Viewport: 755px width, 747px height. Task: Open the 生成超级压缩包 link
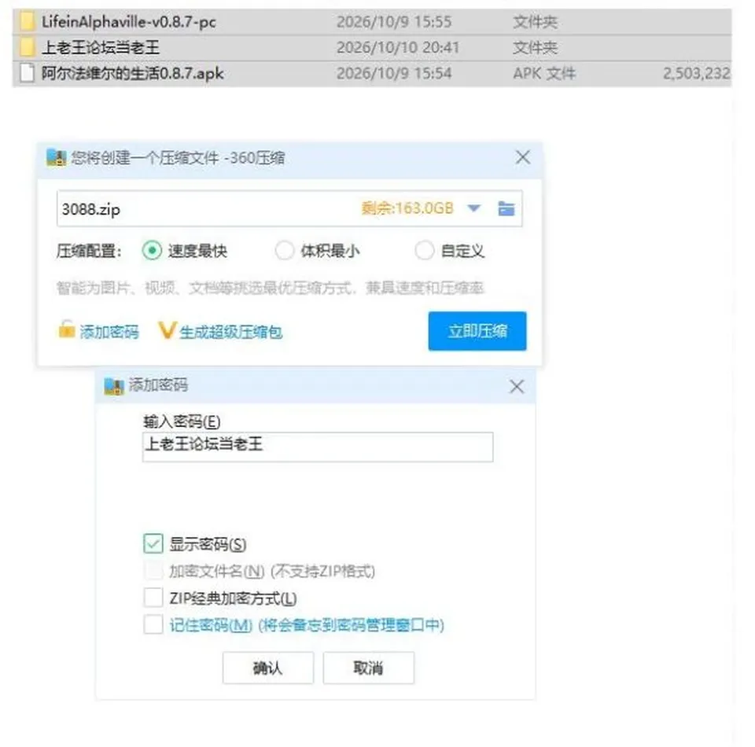[230, 332]
